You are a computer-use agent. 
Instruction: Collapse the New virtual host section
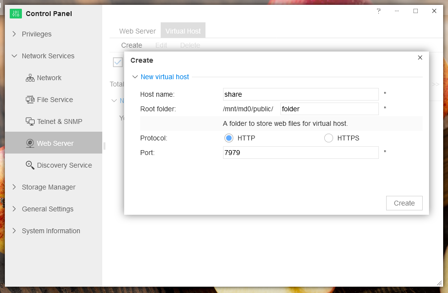(135, 77)
